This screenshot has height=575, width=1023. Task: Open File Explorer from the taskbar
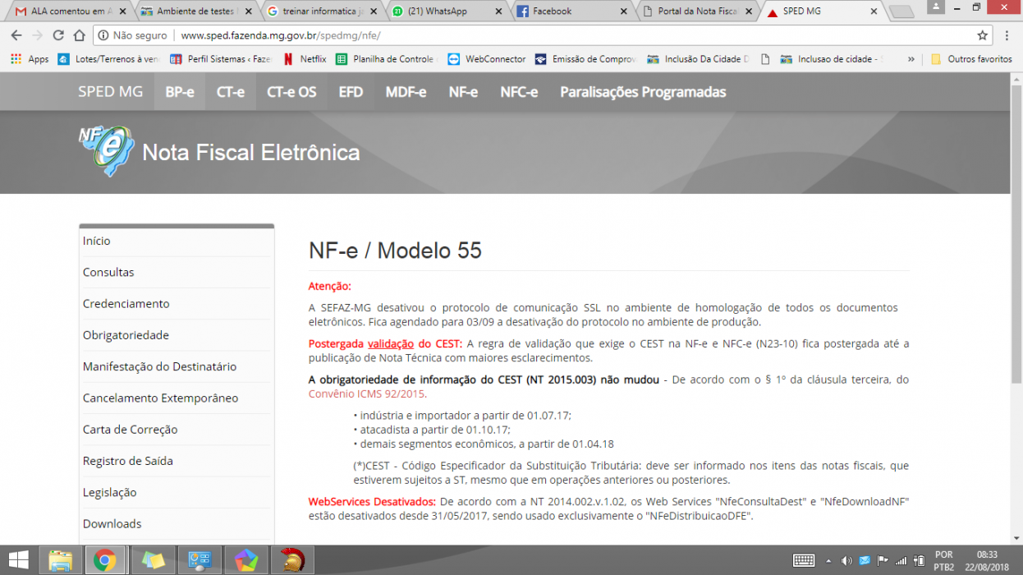(x=60, y=560)
